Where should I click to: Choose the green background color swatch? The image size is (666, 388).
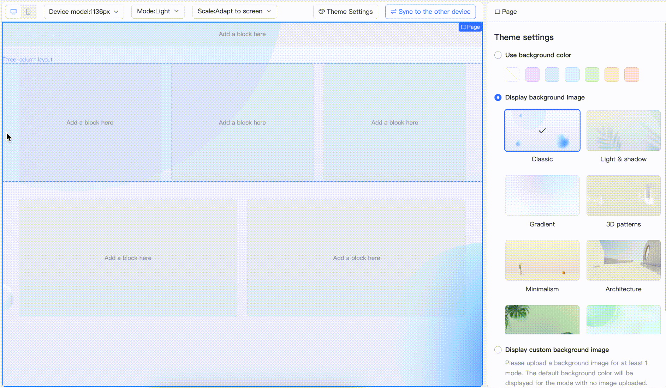[x=592, y=75]
